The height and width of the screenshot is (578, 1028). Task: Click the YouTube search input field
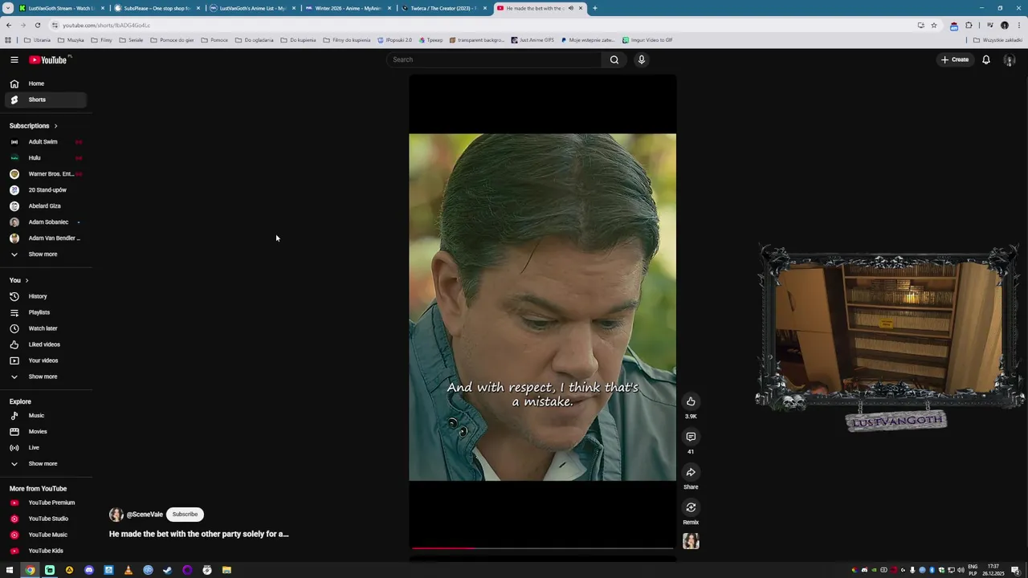(x=494, y=59)
